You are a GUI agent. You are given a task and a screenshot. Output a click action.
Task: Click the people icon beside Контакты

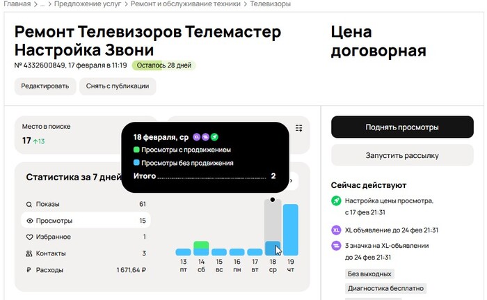(x=29, y=253)
